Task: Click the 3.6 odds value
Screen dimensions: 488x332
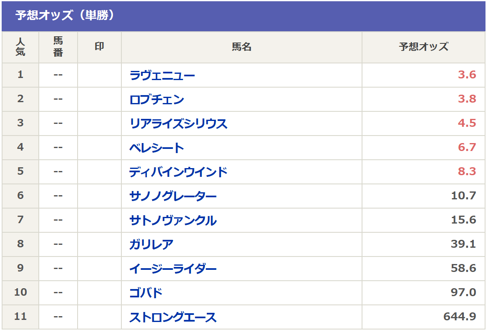Action: [x=467, y=75]
